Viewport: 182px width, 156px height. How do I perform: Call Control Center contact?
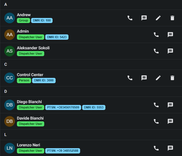point(130,78)
